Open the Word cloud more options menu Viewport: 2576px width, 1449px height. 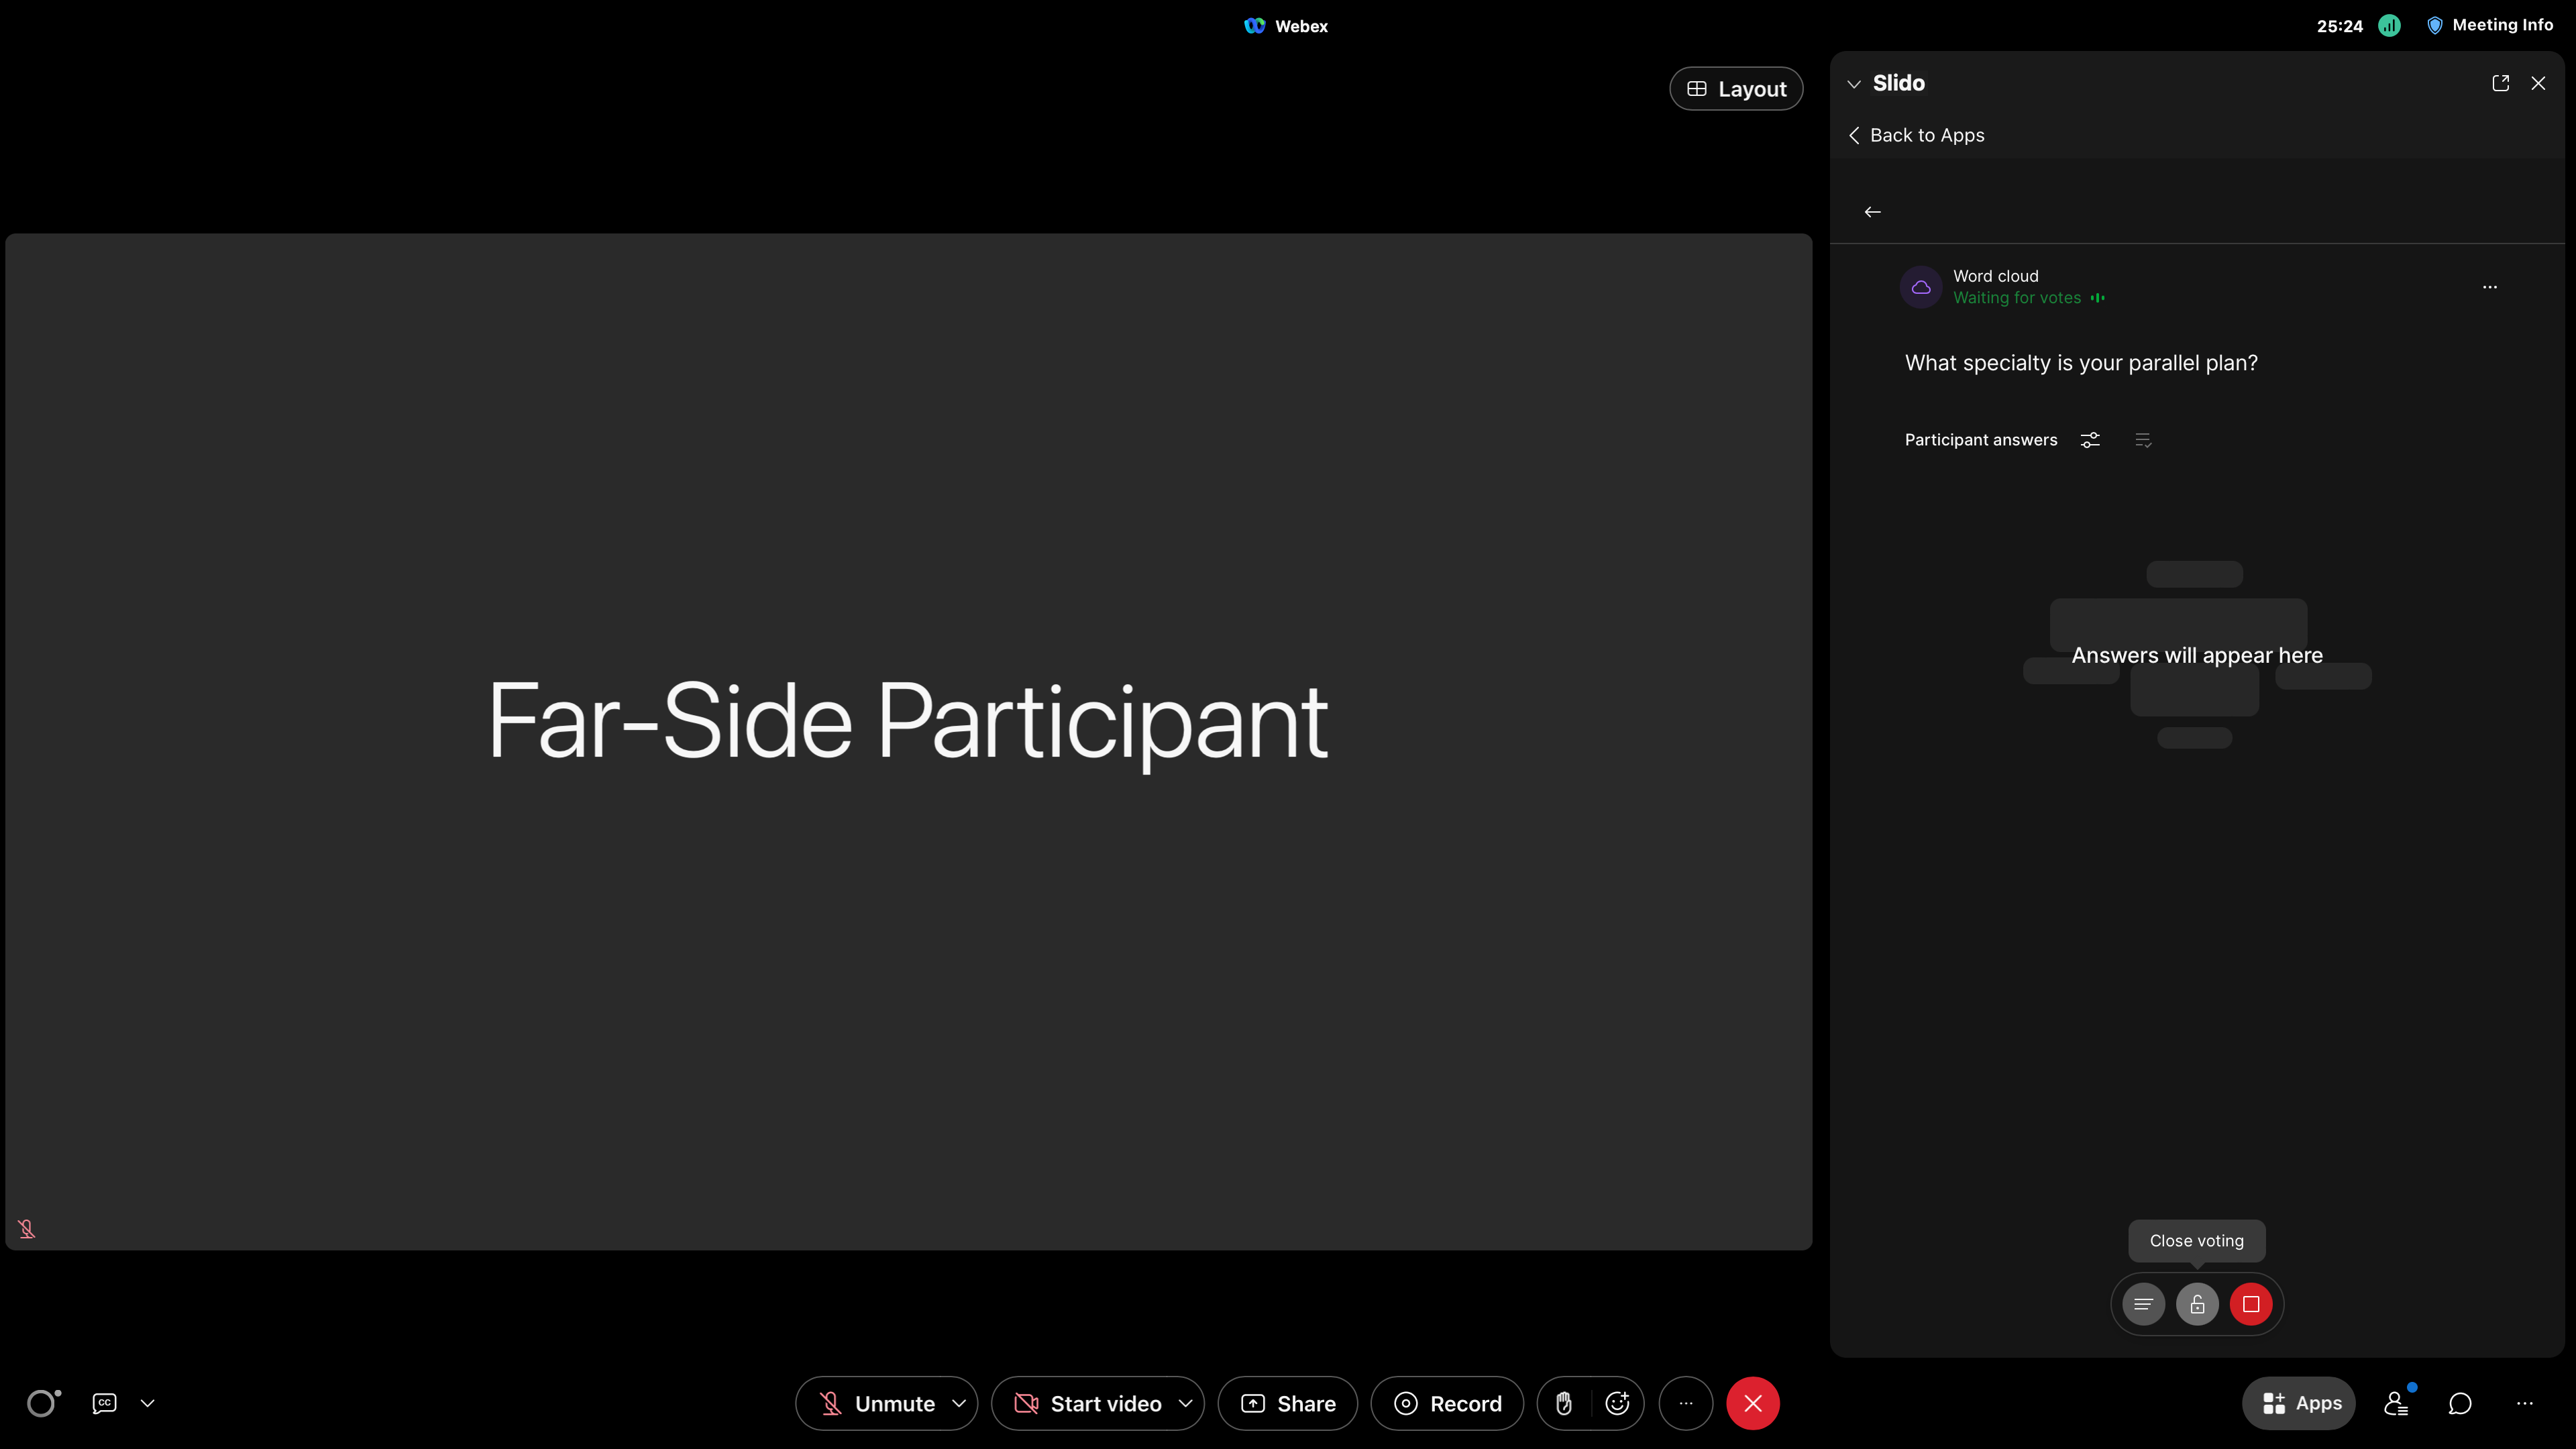[x=2489, y=287]
